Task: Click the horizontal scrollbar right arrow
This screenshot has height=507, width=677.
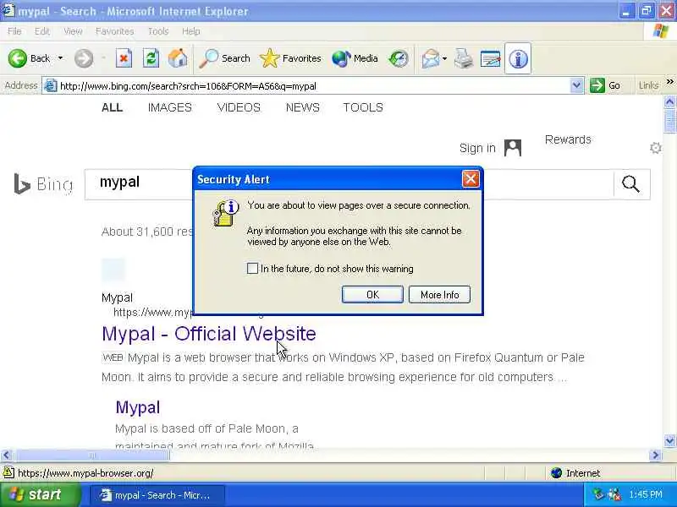Action: (x=655, y=455)
